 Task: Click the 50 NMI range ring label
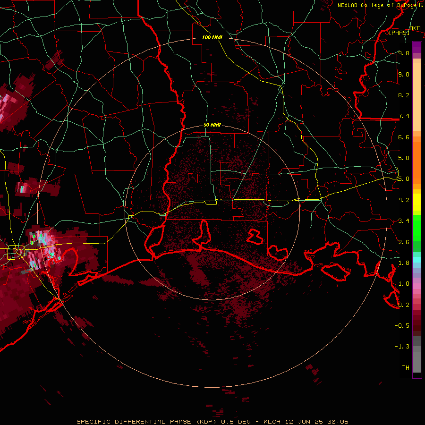pos(212,125)
